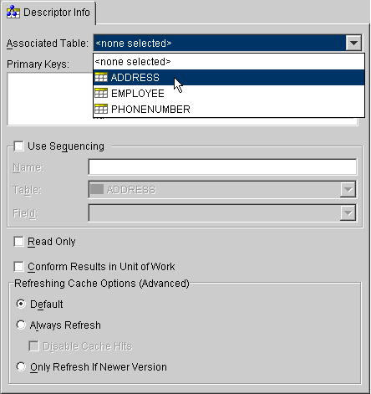Open the sequencing Field dropdown
Image resolution: width=371 pixels, height=394 pixels.
pos(222,213)
